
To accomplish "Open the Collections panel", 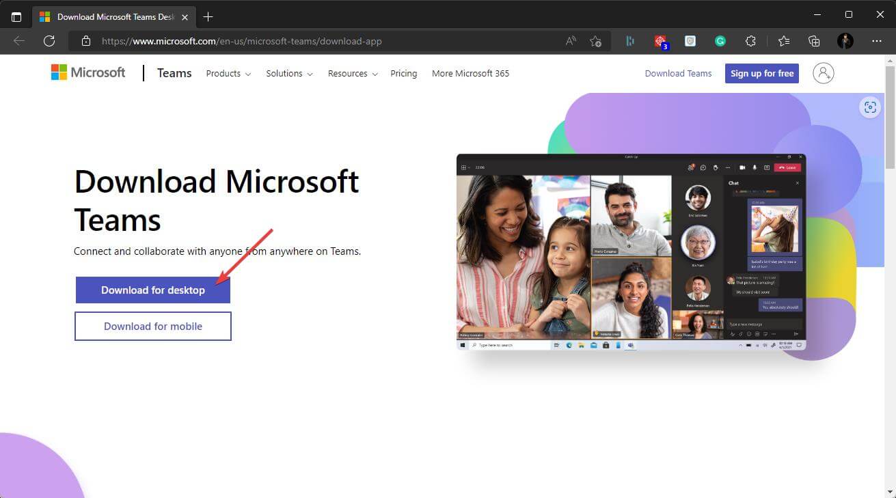I will 814,41.
